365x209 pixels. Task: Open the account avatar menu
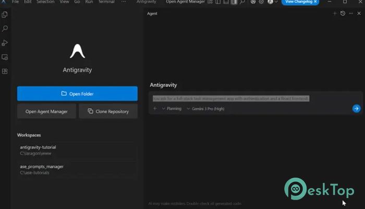pyautogui.click(x=270, y=2)
